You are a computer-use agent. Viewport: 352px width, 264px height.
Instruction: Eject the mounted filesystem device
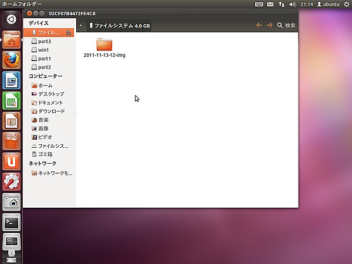coord(69,33)
